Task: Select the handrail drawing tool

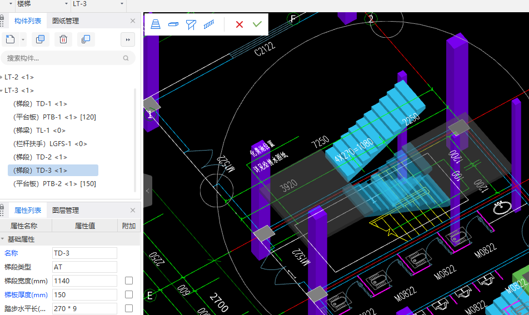Action: tap(209, 24)
